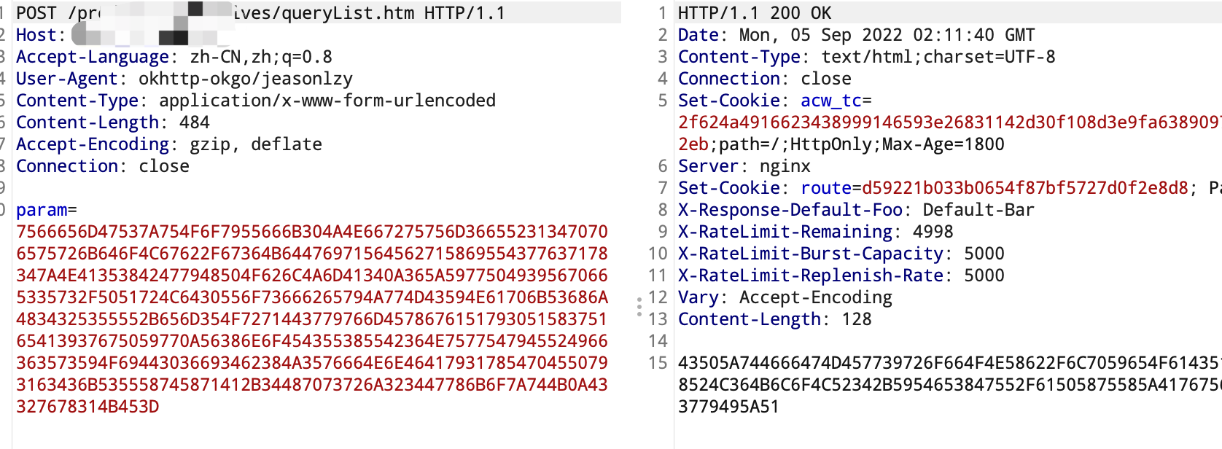The width and height of the screenshot is (1222, 449).
Task: Click the acw_tc cookie name
Action: pyautogui.click(x=831, y=101)
